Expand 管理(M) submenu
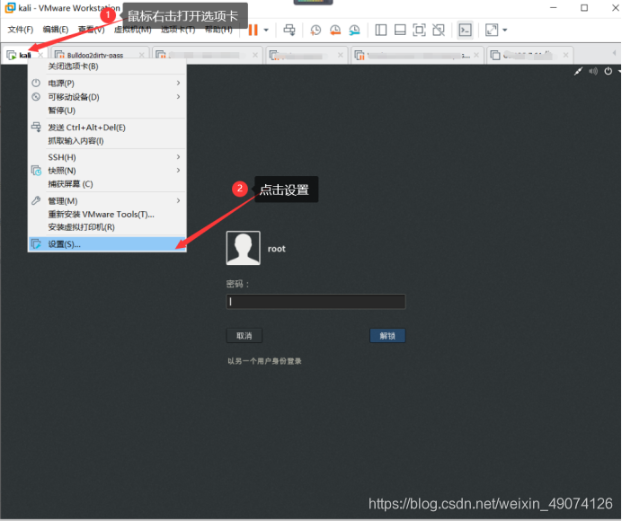Screen dimensions: 622x521 click(107, 201)
